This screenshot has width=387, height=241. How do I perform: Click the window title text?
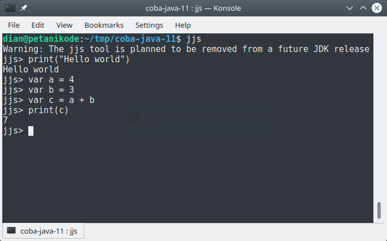[x=193, y=8]
